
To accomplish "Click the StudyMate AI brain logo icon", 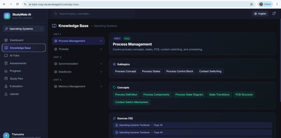I will [x=7, y=16].
